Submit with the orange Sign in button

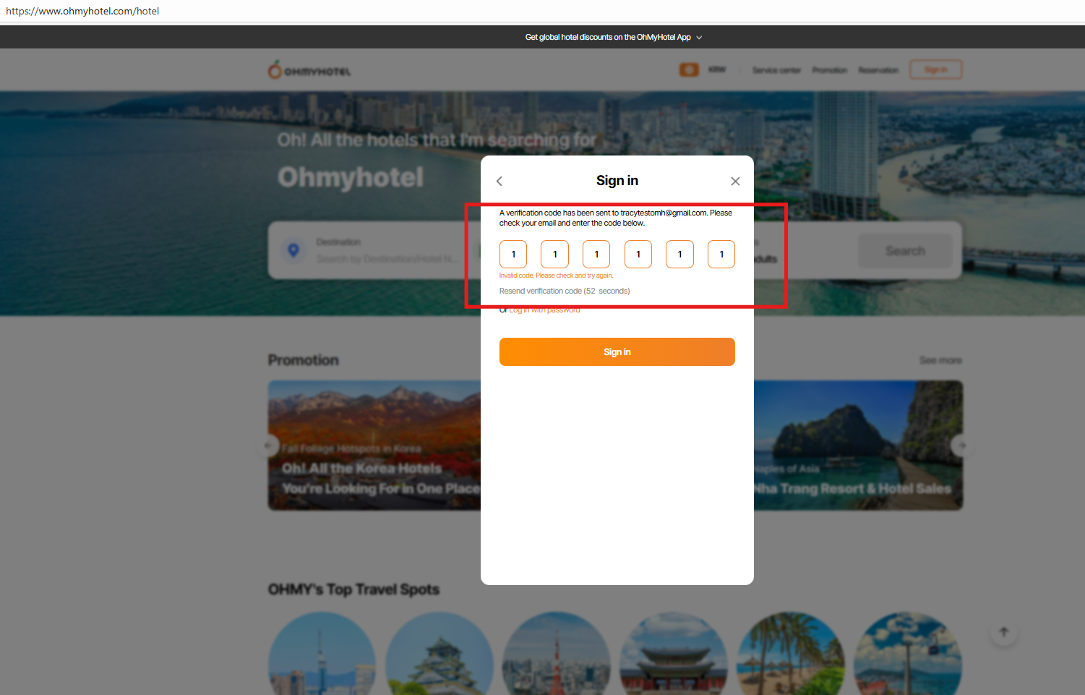coord(617,351)
